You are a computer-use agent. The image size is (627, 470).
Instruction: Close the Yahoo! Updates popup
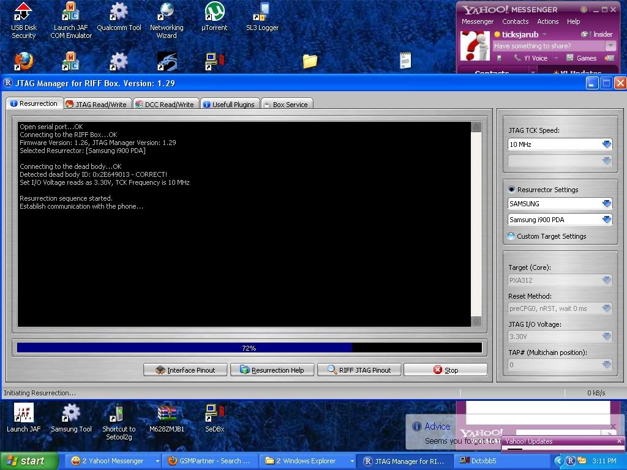[x=620, y=441]
